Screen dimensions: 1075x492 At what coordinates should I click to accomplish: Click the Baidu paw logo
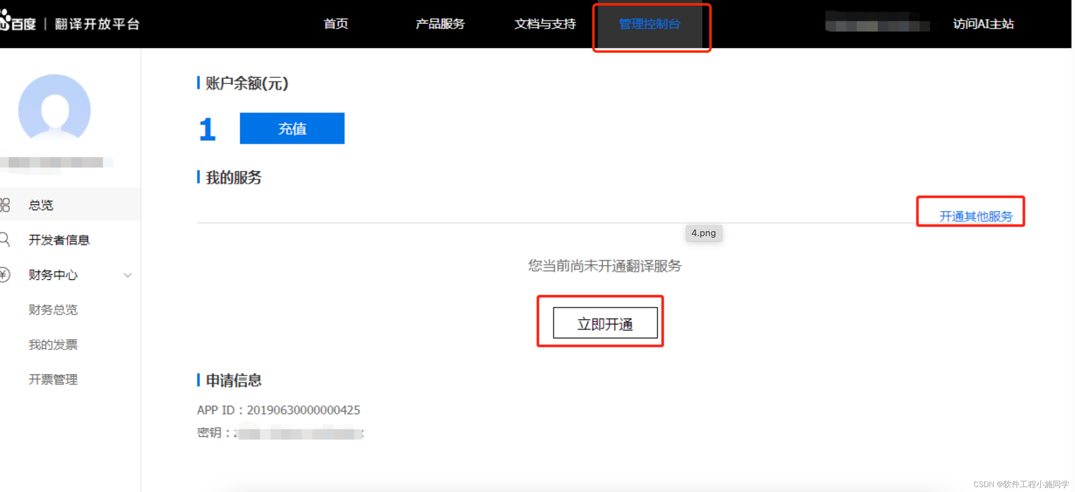click(x=5, y=20)
